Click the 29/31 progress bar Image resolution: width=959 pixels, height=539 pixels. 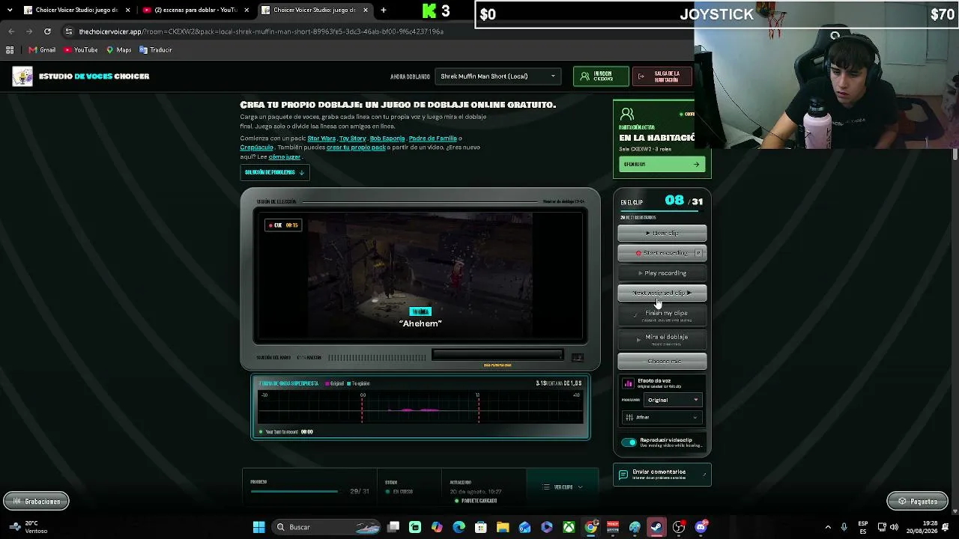pyautogui.click(x=294, y=492)
